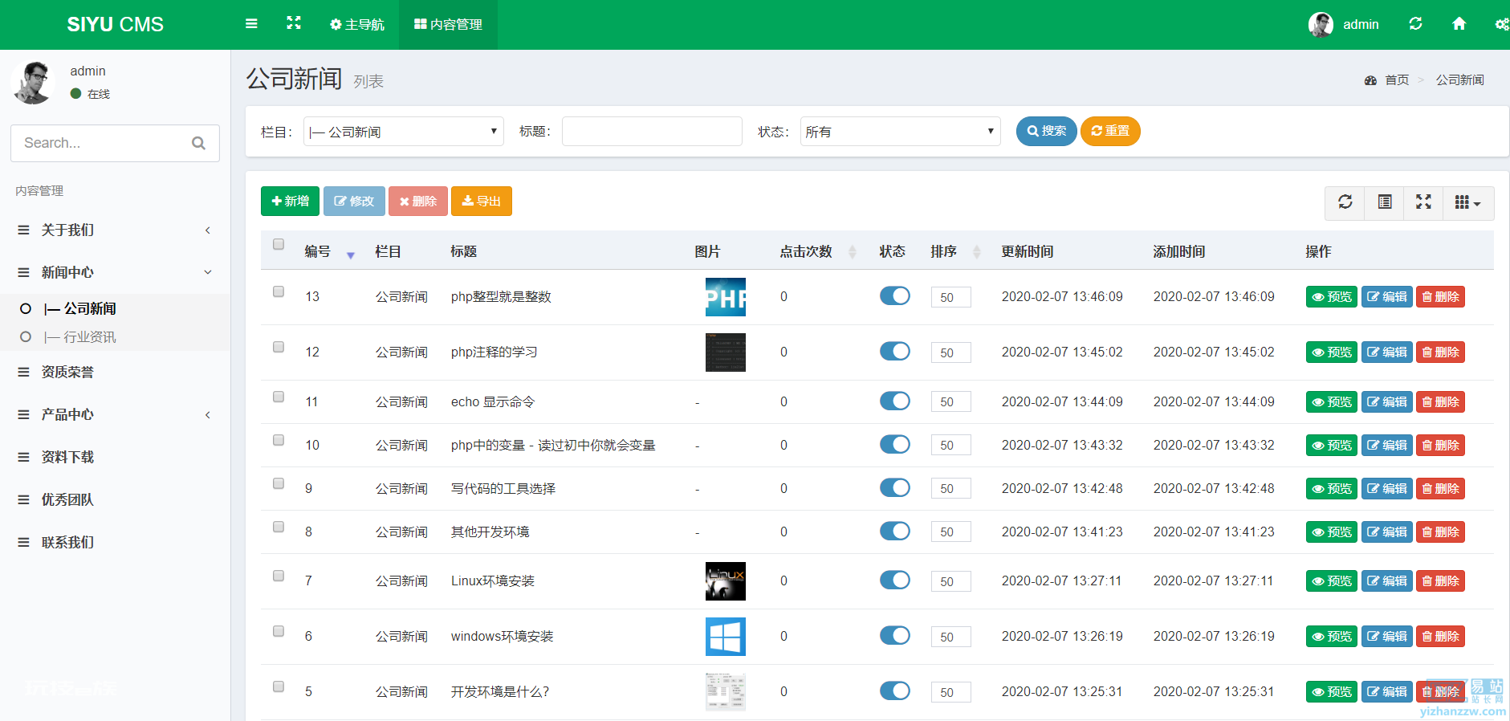This screenshot has height=721, width=1510.
Task: Click the fullscreen icon in top header
Action: (x=294, y=23)
